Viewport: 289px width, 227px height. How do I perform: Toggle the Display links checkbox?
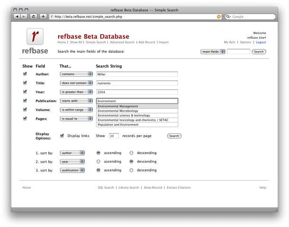tap(62, 136)
